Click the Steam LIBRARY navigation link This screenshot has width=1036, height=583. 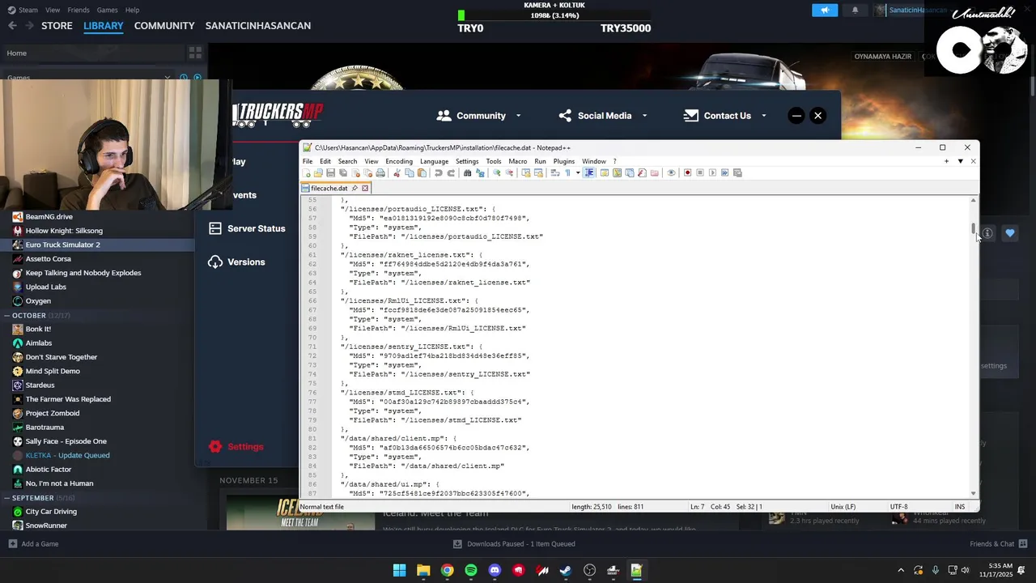104,26
